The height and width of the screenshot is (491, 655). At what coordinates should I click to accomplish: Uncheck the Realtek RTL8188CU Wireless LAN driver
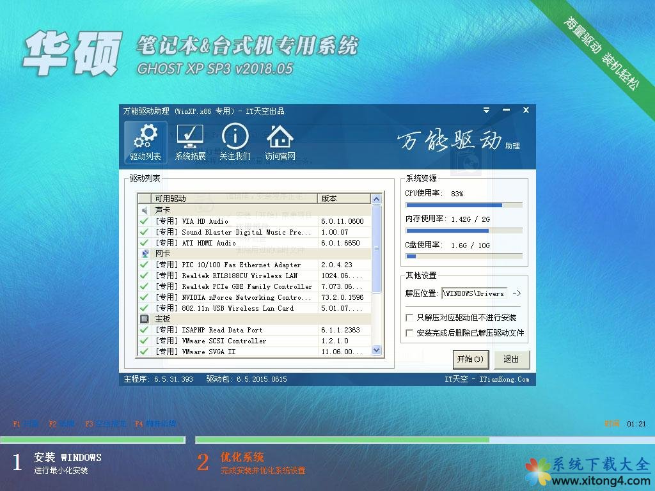tap(144, 276)
